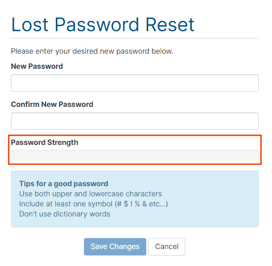Click the Password Strength label text

click(44, 143)
